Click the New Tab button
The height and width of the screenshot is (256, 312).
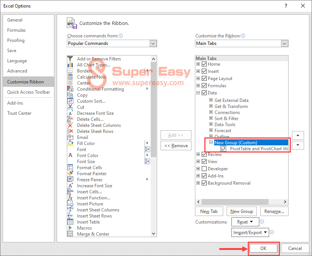209,211
